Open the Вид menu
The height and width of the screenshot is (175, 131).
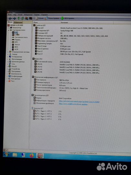[x=15, y=15]
